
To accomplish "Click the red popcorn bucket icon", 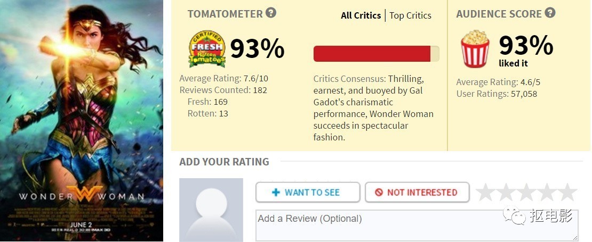I will (x=475, y=49).
